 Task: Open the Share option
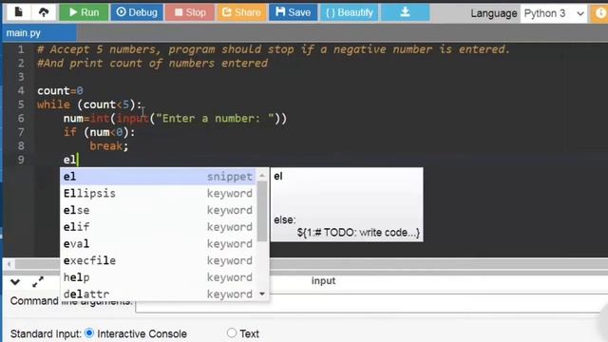coord(241,12)
